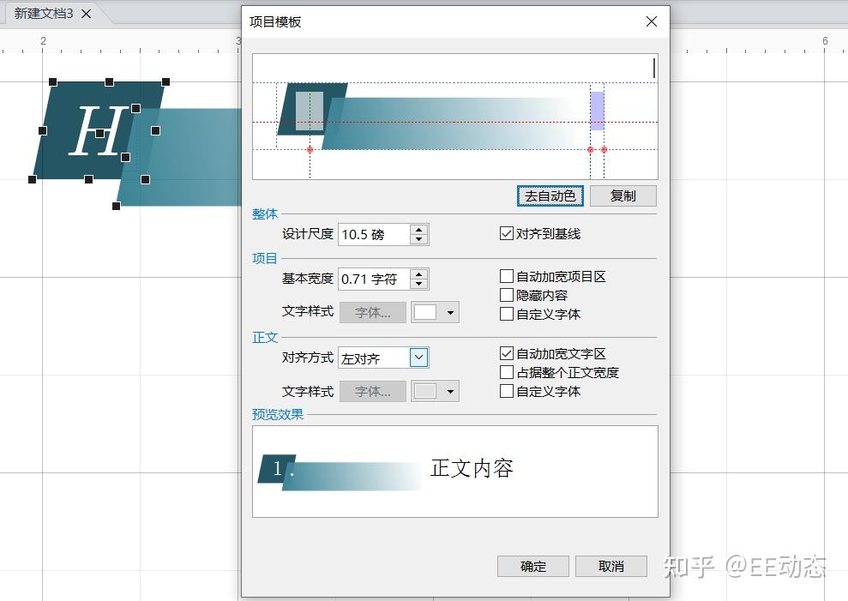The height and width of the screenshot is (601, 848).
Task: Close the 项目模板 dialog
Action: click(x=651, y=21)
